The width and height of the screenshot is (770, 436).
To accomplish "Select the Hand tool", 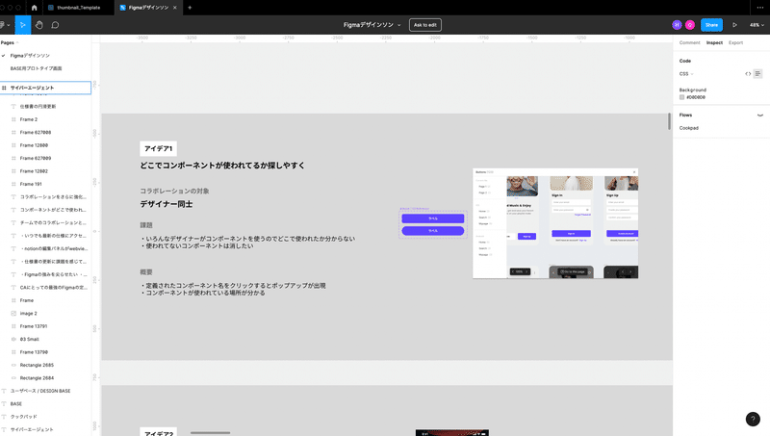I will [39, 25].
